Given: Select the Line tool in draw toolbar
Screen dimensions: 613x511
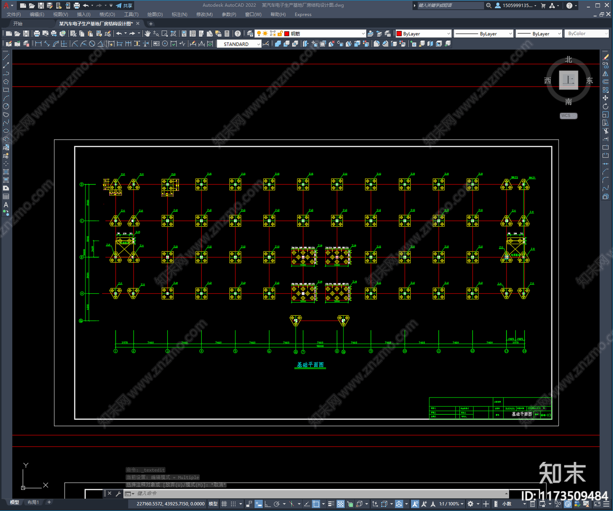Looking at the screenshot, I should [x=6, y=57].
